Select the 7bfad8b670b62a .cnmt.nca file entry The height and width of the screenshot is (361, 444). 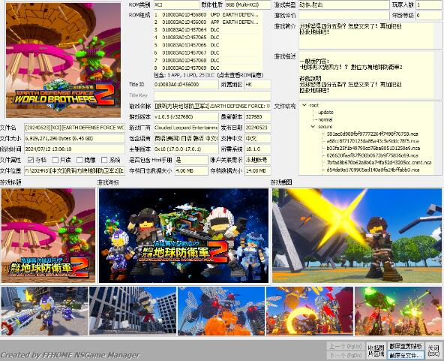pos(379,162)
